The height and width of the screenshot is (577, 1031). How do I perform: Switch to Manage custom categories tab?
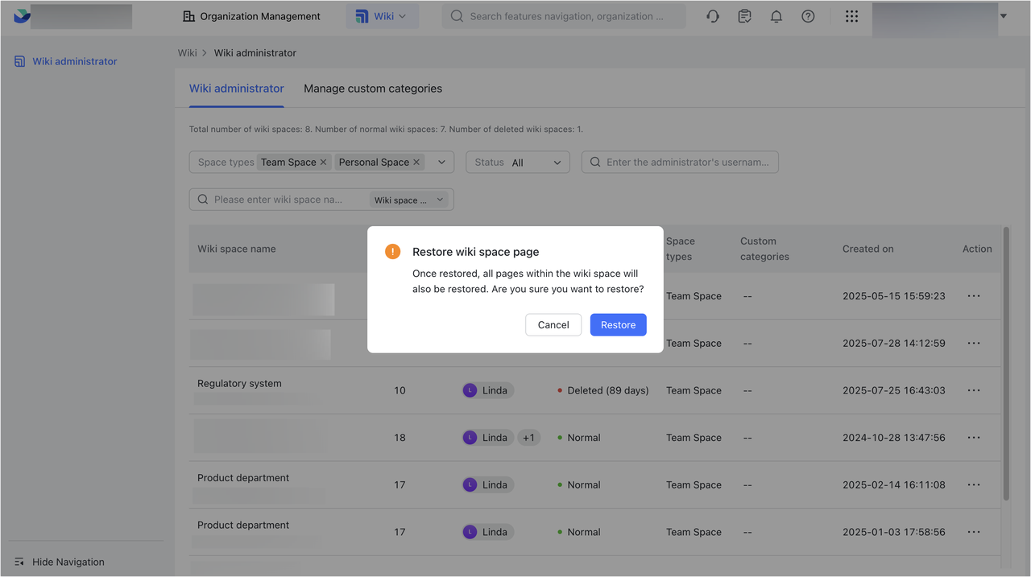[x=373, y=89]
